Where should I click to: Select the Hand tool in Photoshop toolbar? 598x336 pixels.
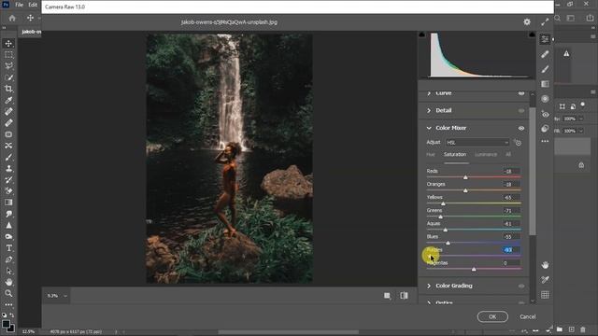[x=8, y=282]
